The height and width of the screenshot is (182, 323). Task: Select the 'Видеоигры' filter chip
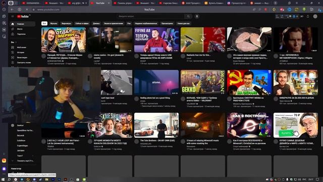[x=66, y=24]
